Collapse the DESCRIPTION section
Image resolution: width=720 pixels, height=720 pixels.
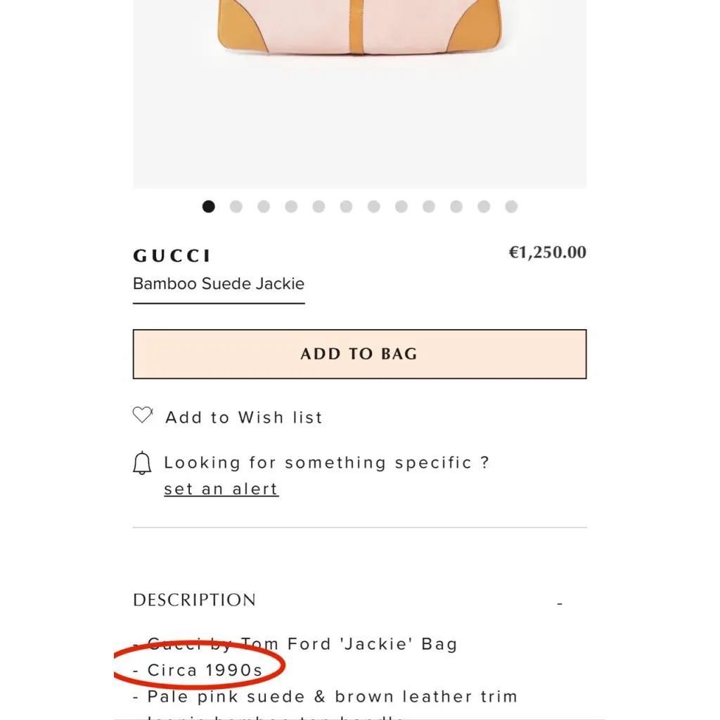coord(560,603)
